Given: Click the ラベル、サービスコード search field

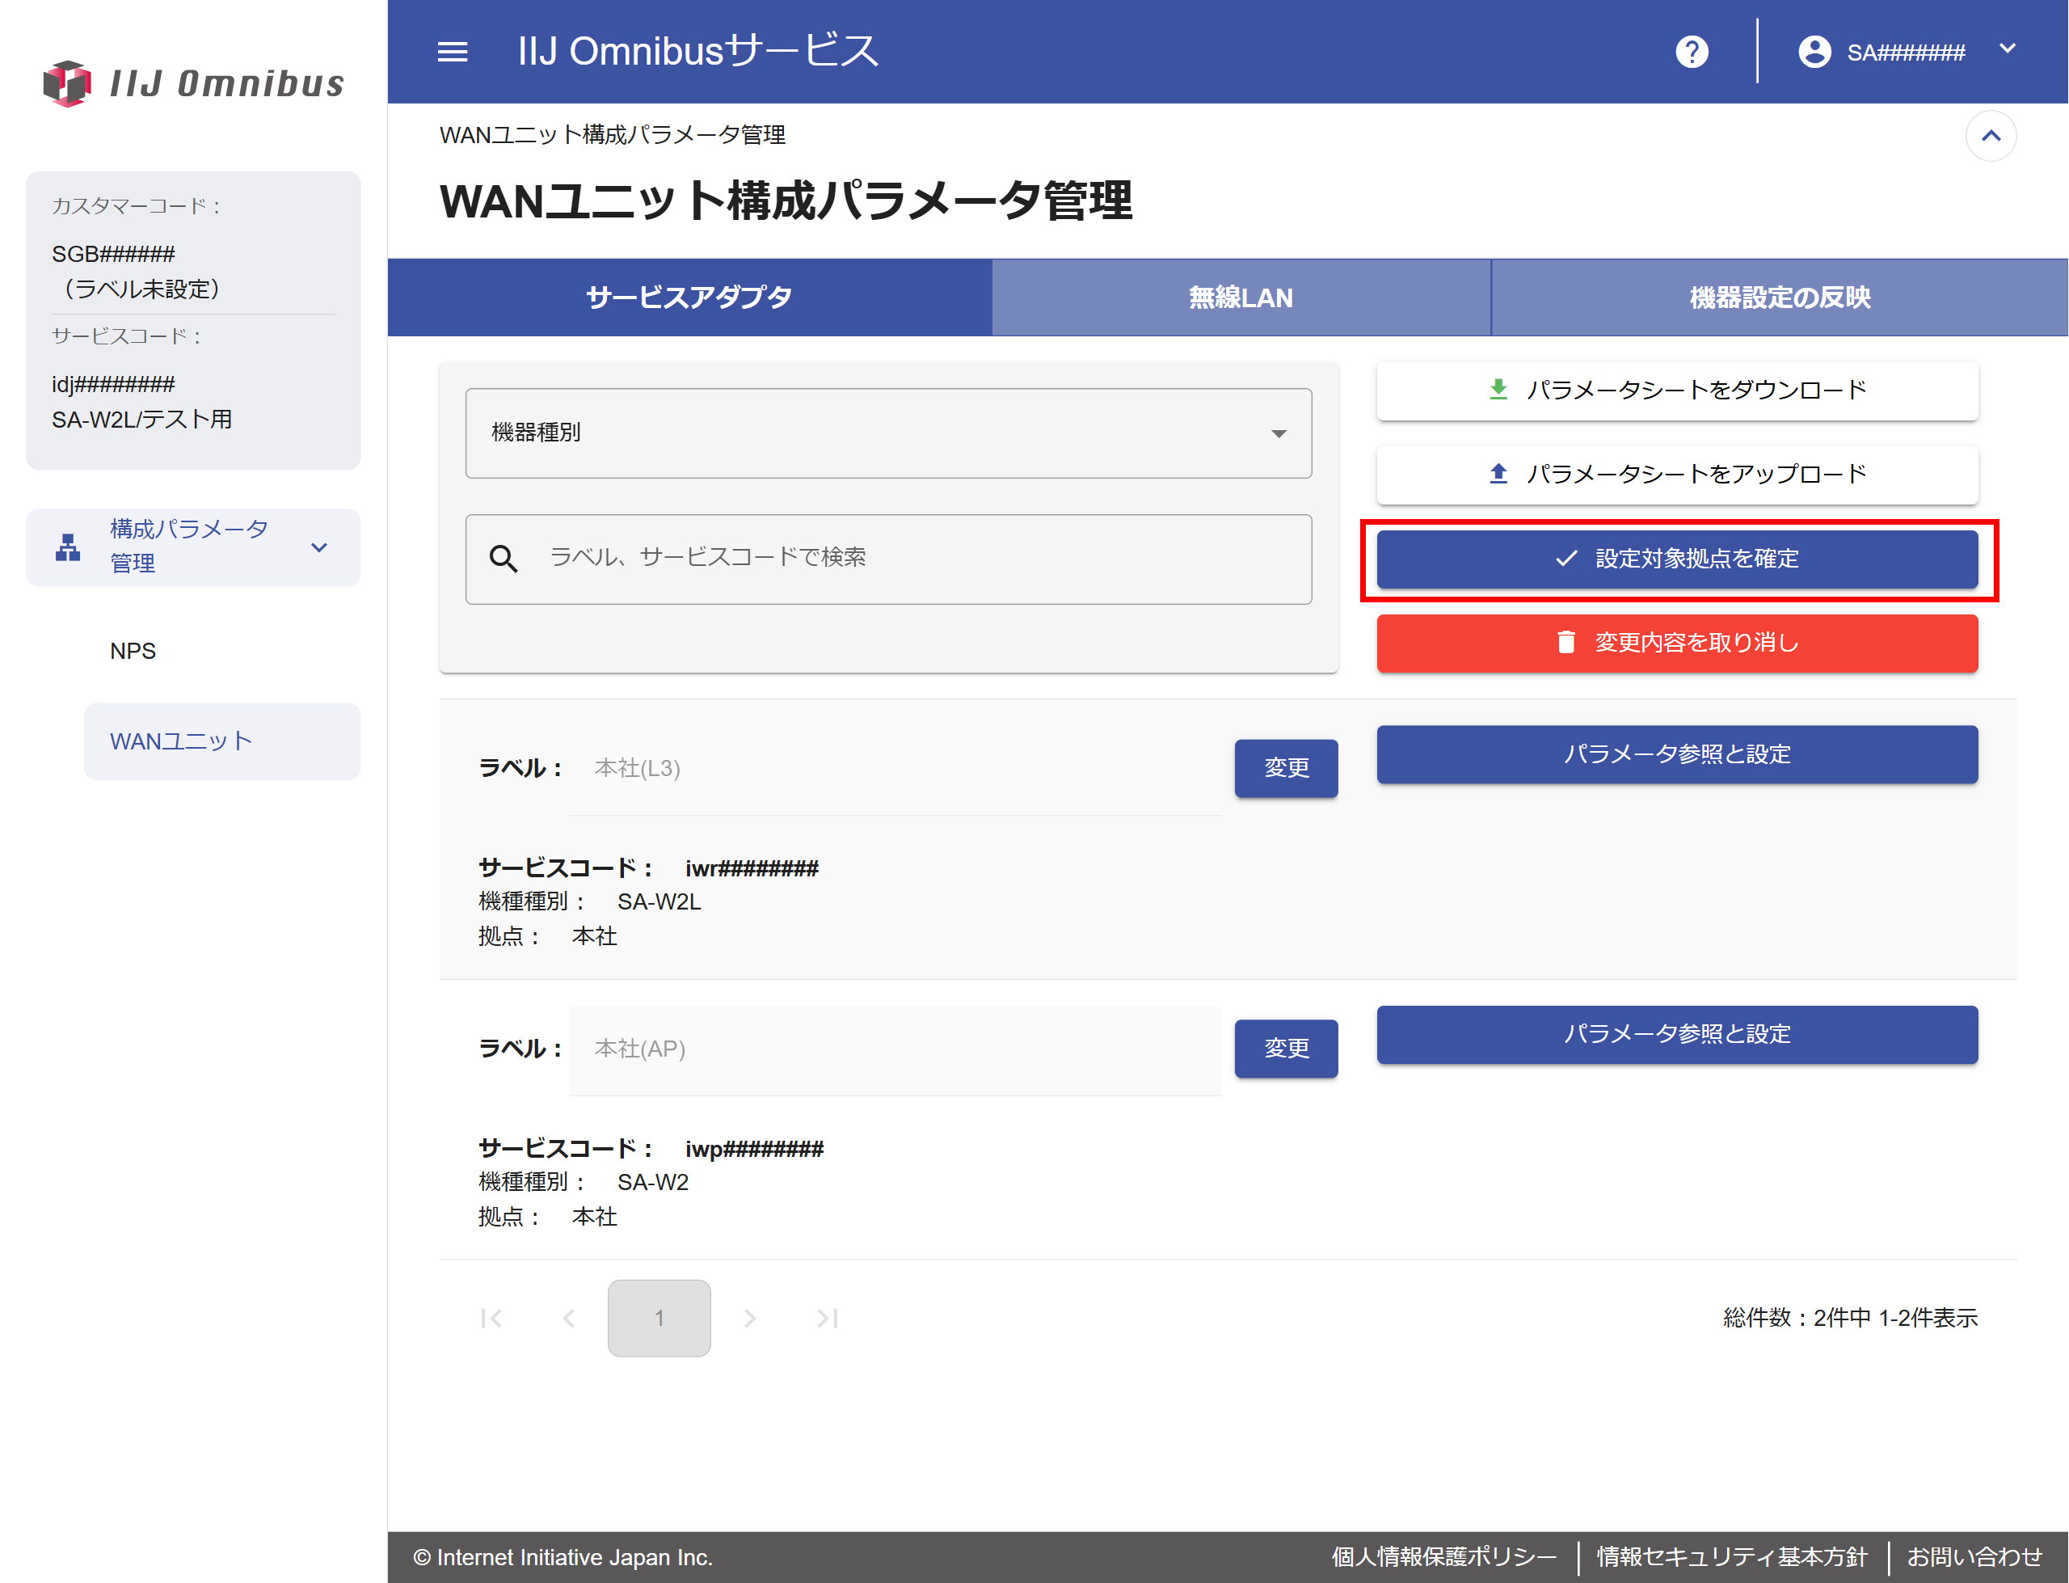Looking at the screenshot, I should [x=888, y=558].
